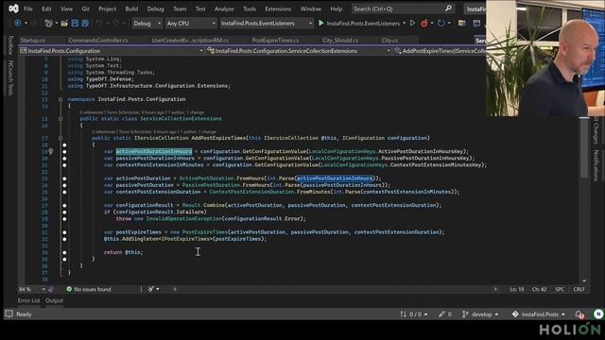
Task: Click the folder toolbar icon right of reload
Action: 461,23
